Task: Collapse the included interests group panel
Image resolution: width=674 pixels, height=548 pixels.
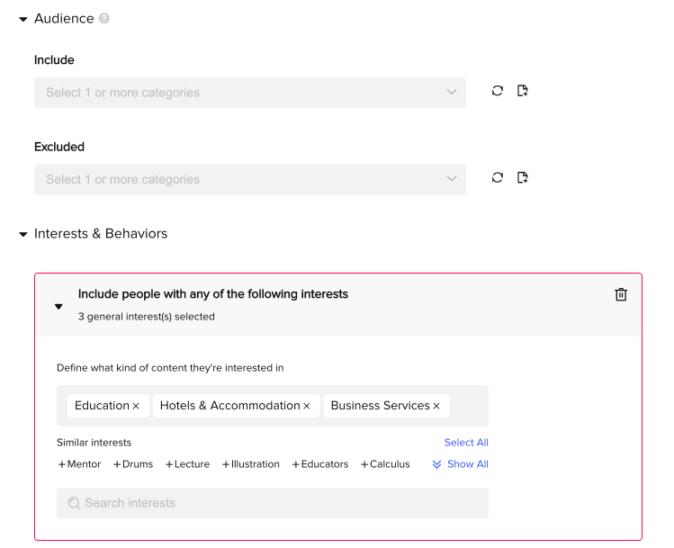Action: [x=58, y=307]
